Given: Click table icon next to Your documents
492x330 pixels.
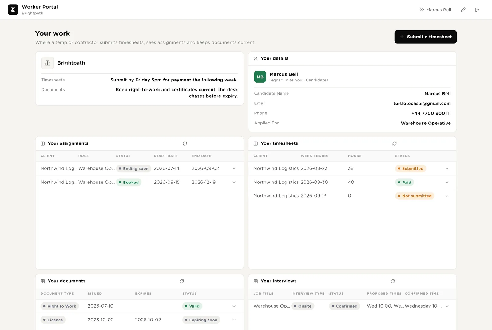Looking at the screenshot, I should 43,281.
